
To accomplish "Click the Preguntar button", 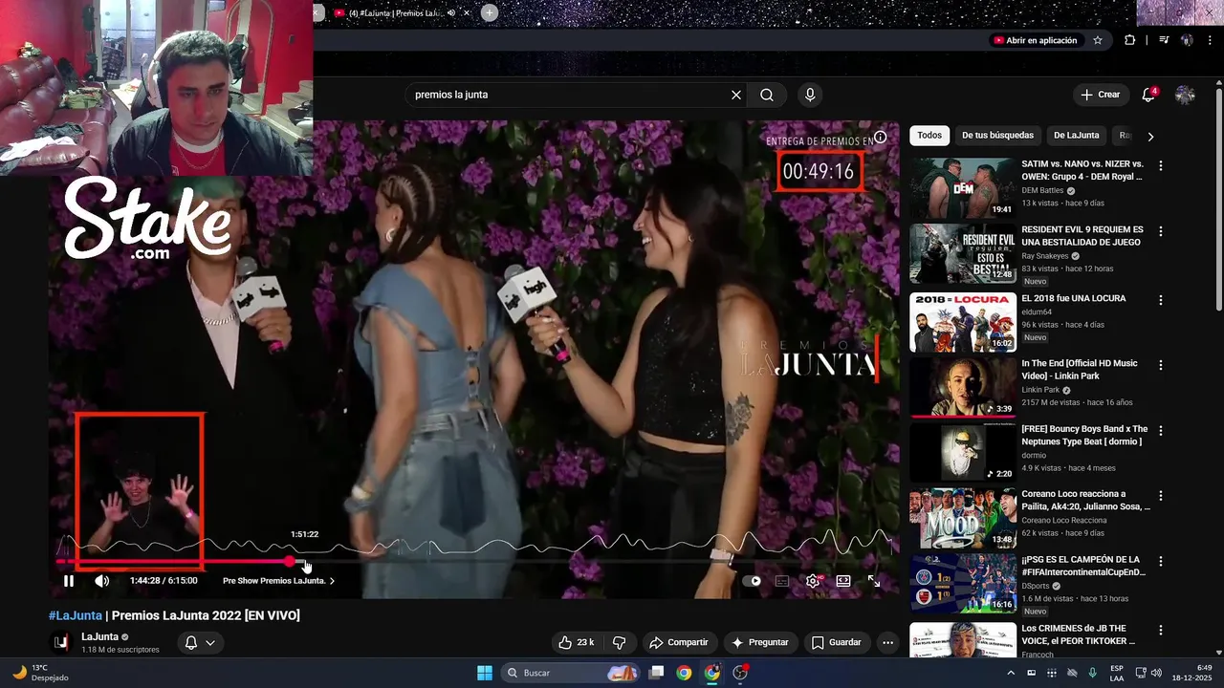I will 760,642.
